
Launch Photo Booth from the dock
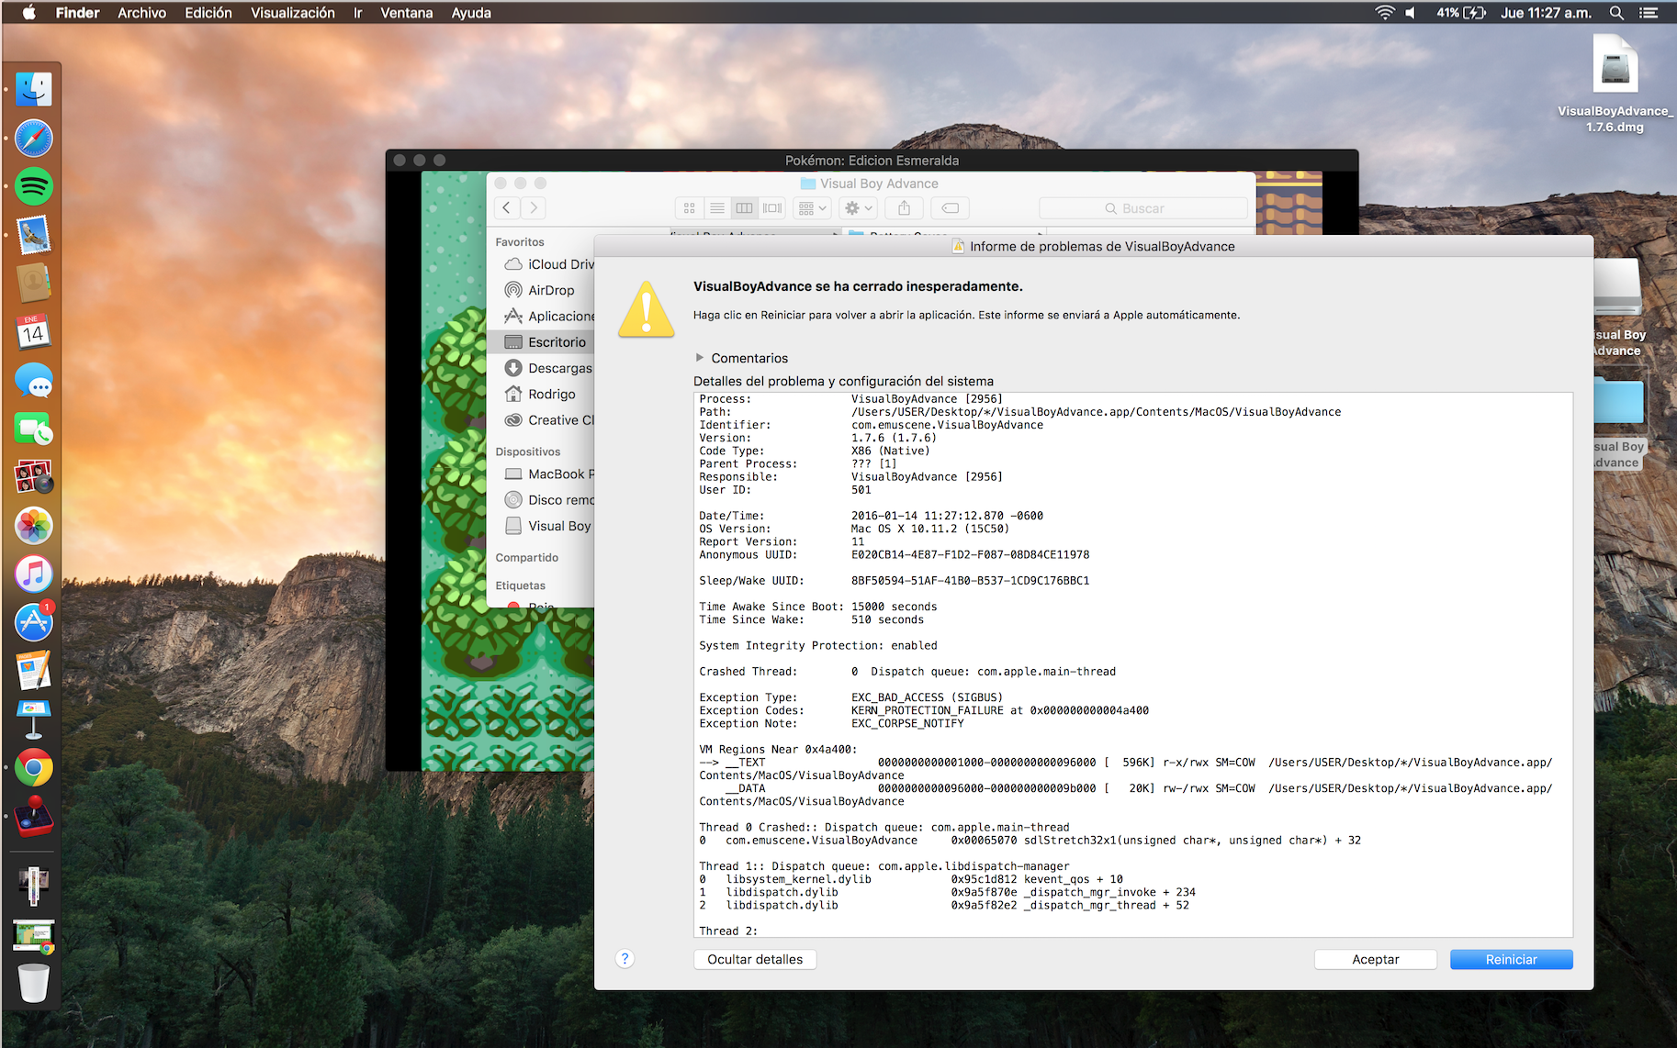click(x=33, y=477)
